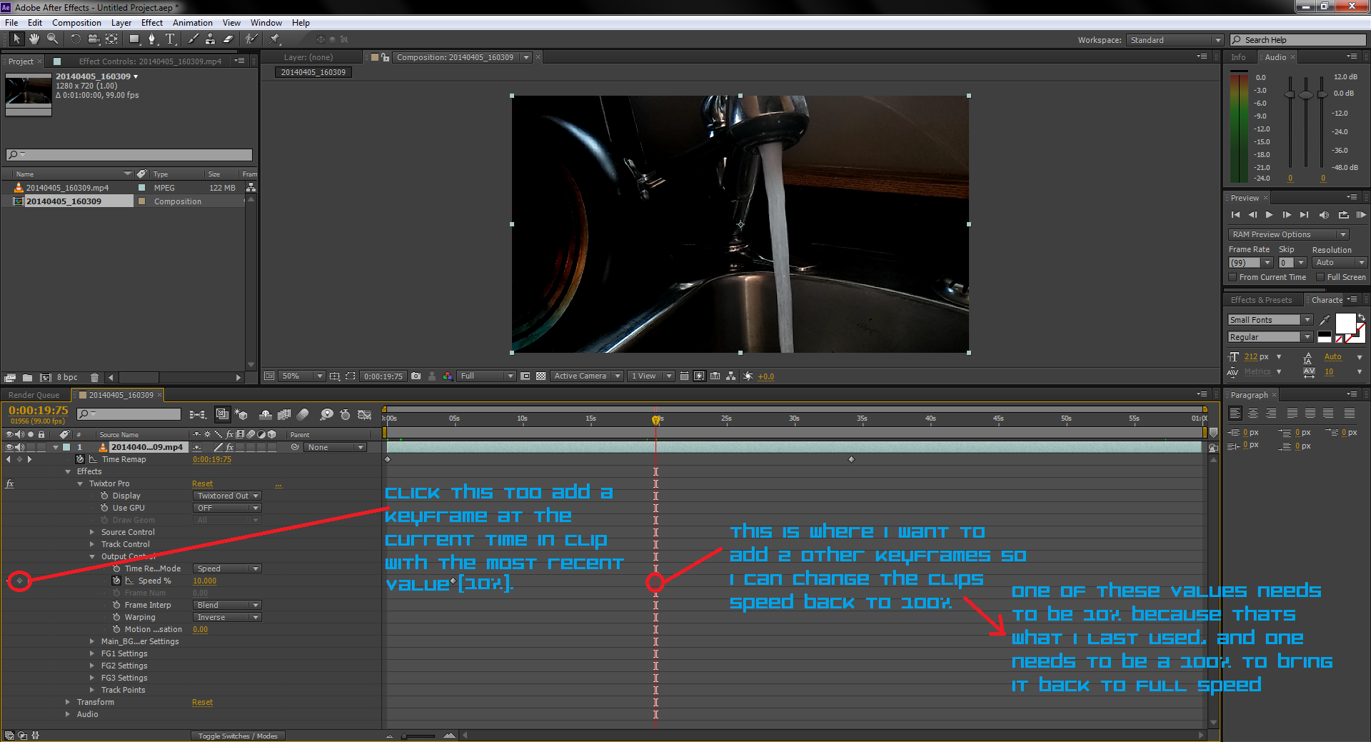Select the Hand tool

point(34,39)
